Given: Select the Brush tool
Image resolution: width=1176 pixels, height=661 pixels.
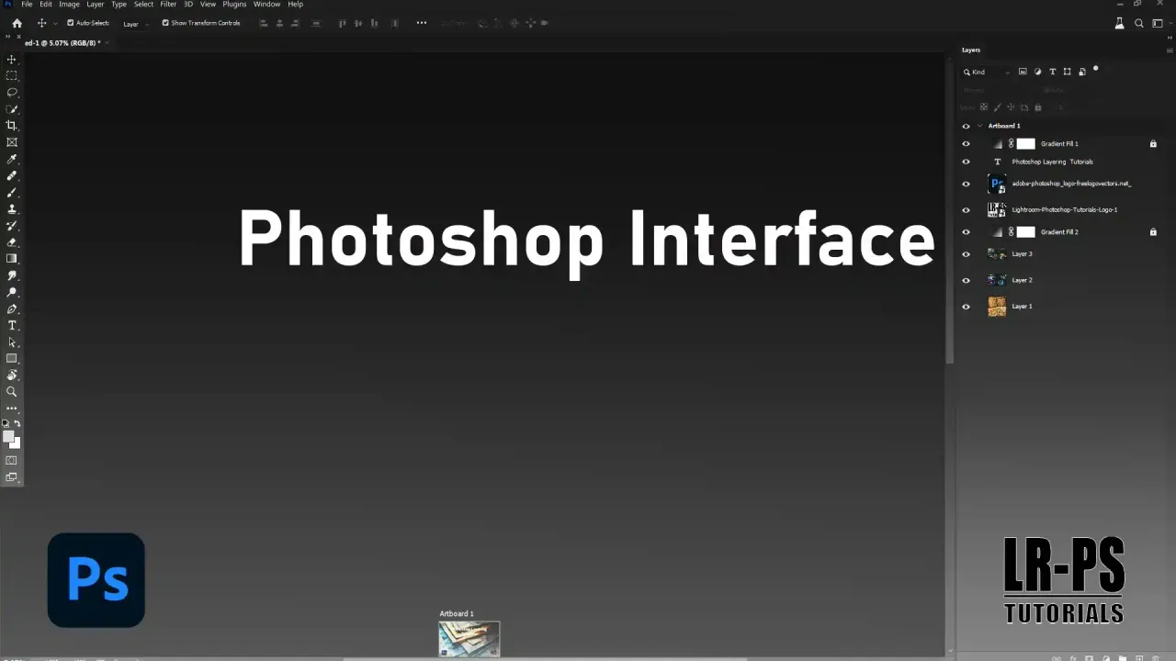Looking at the screenshot, I should (x=12, y=193).
